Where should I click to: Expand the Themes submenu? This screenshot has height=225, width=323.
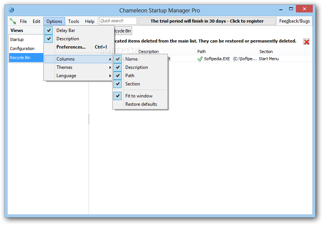click(x=78, y=67)
